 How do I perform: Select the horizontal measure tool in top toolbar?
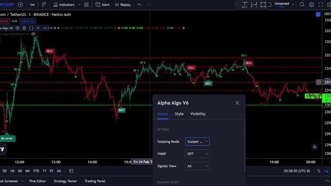click(x=254, y=5)
